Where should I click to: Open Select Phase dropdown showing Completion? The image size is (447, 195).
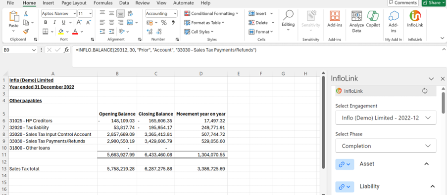pyautogui.click(x=386, y=146)
